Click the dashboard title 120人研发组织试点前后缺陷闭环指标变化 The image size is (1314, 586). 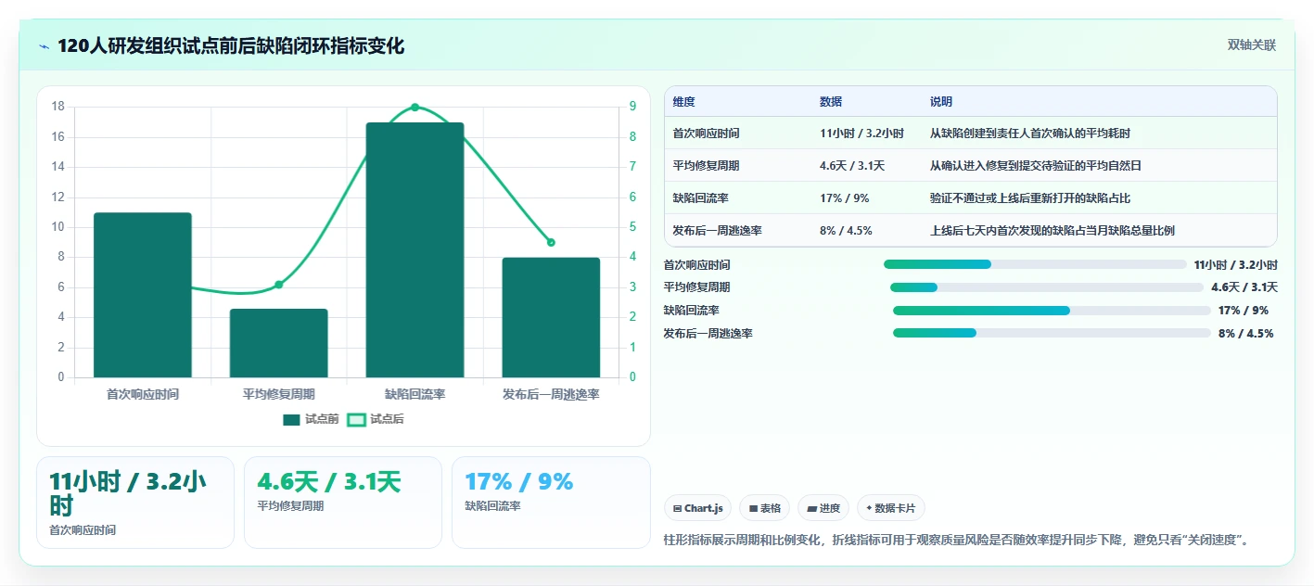tap(231, 46)
